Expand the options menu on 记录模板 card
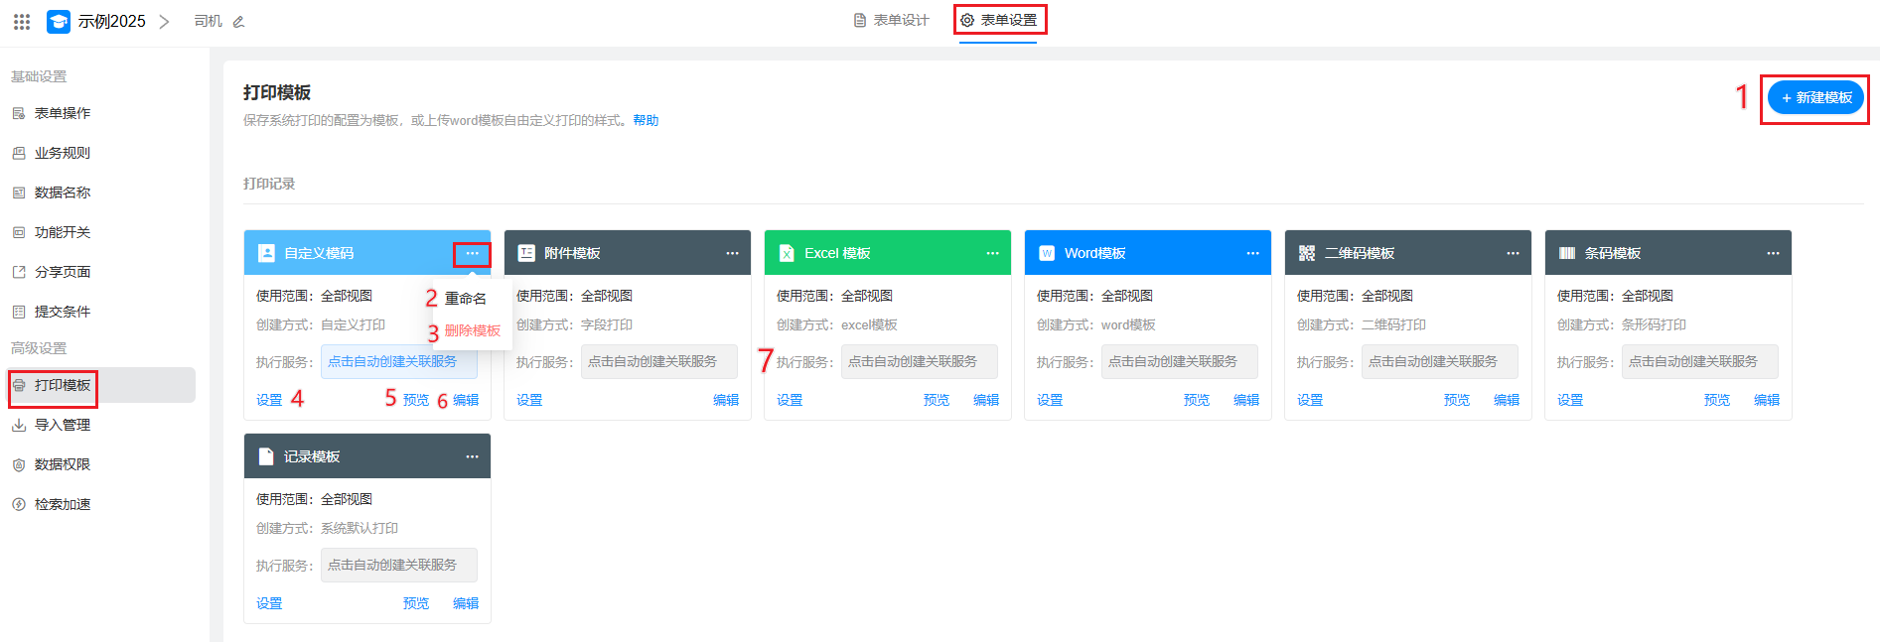Image resolution: width=1880 pixels, height=642 pixels. pos(472,456)
